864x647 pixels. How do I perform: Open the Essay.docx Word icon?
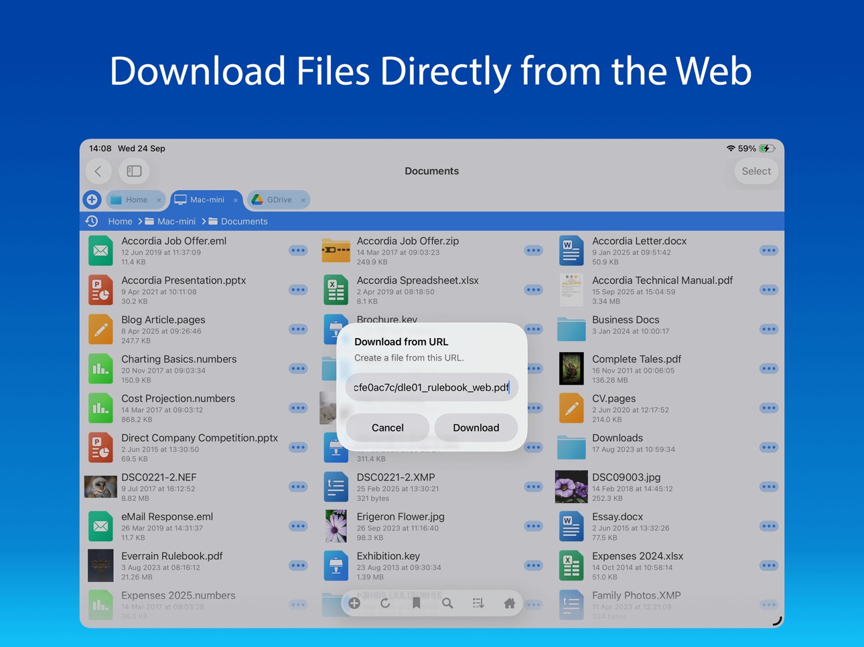(571, 527)
